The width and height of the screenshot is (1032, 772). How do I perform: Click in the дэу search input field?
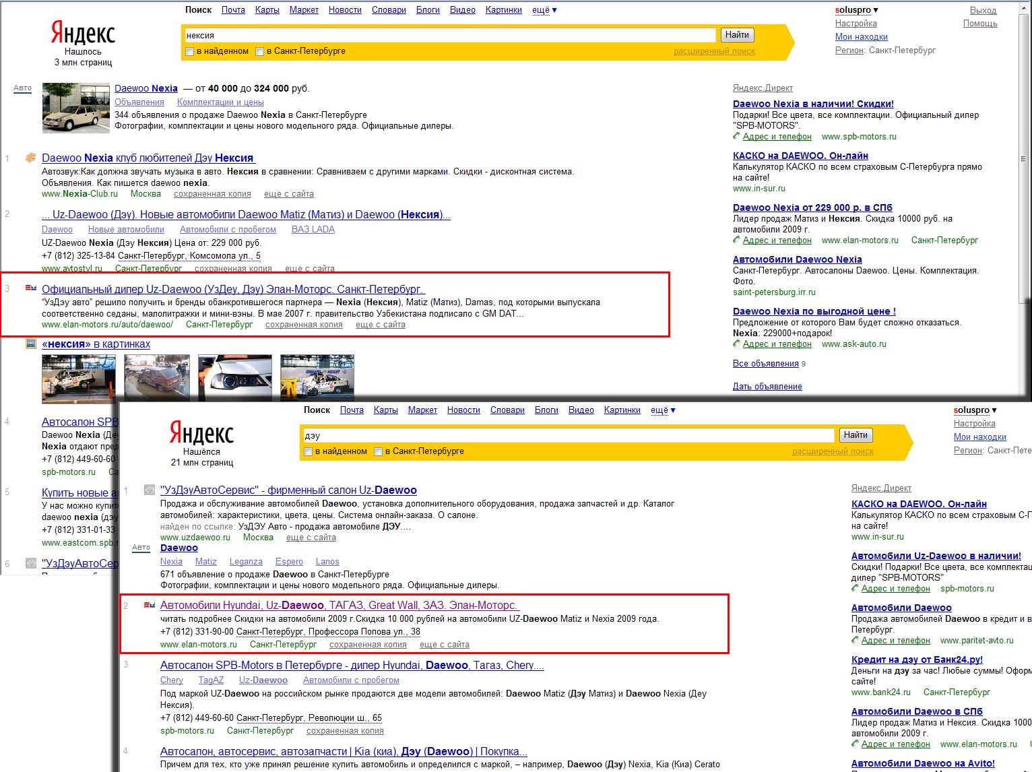[568, 435]
